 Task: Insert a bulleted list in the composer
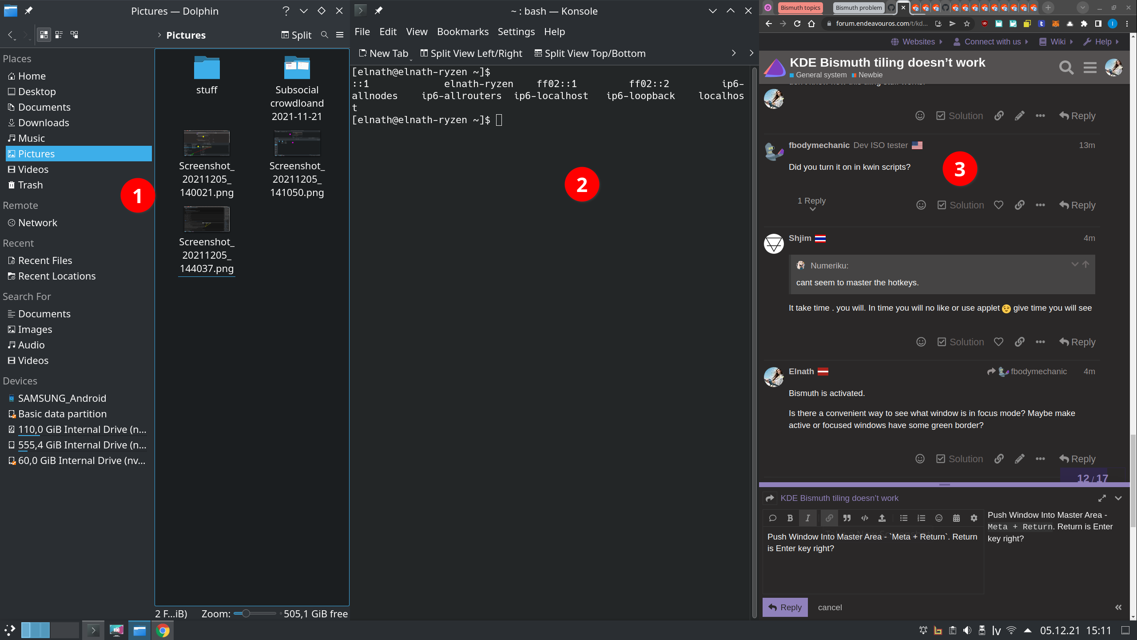(903, 518)
